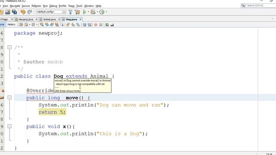276x155 pixels.
Task: Open Run Project dropdown arrow
Action: point(88,12)
